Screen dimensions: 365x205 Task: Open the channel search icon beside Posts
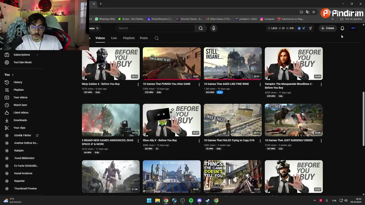[157, 38]
